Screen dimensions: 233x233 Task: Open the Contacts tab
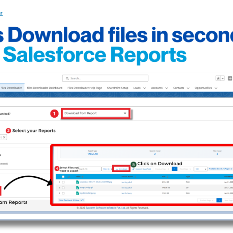pyautogui.click(x=179, y=88)
